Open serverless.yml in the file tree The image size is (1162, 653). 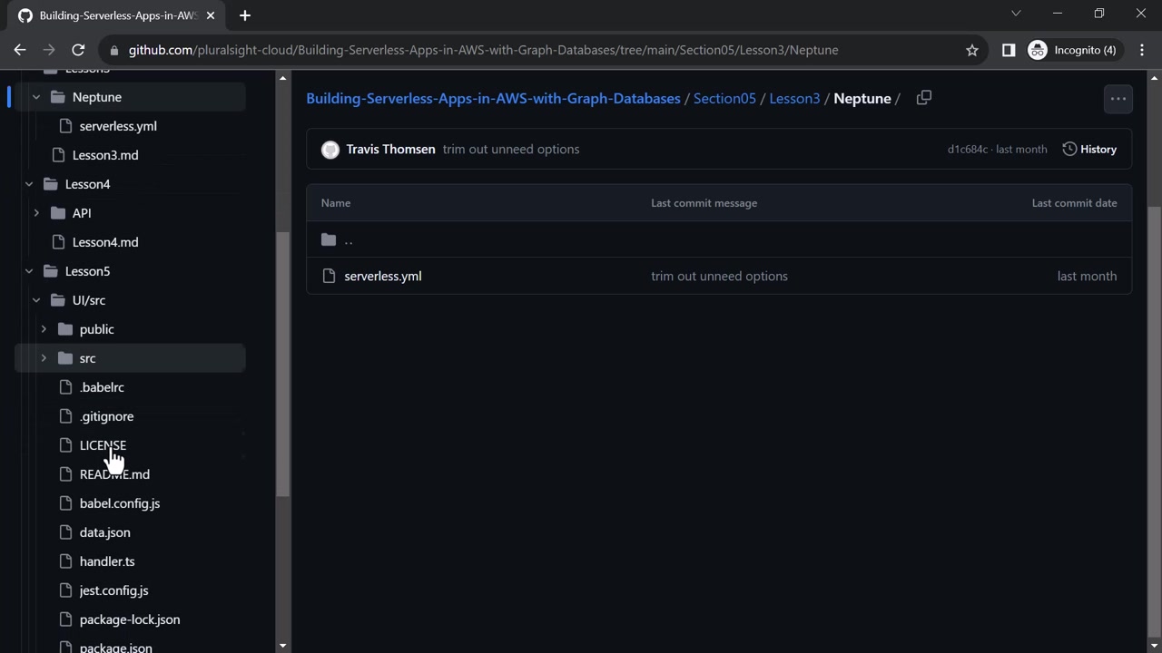tap(118, 126)
